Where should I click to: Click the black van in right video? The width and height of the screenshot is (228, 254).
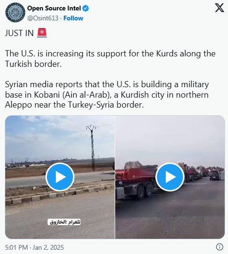[x=215, y=175]
